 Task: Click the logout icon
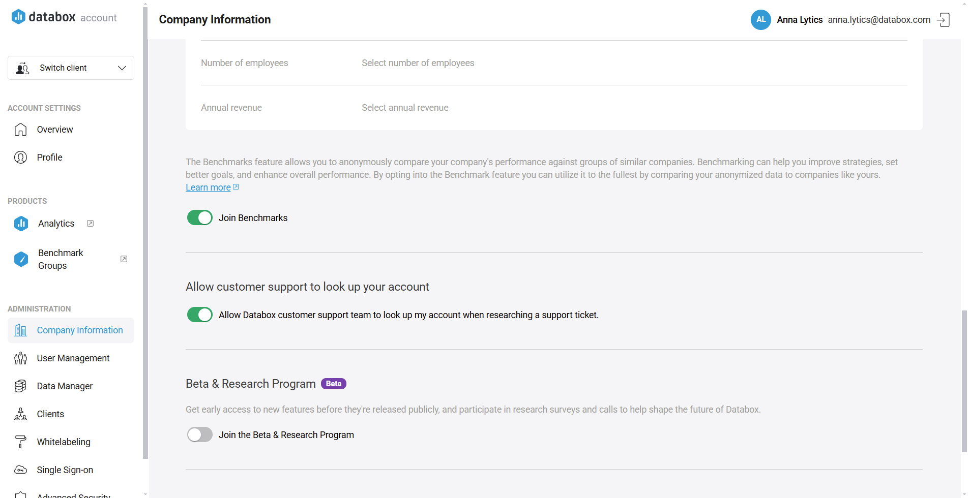[x=943, y=20]
